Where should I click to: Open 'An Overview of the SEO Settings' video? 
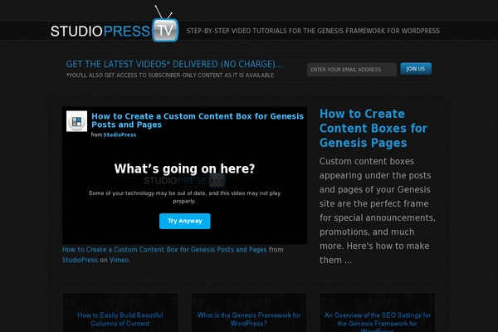378,321
